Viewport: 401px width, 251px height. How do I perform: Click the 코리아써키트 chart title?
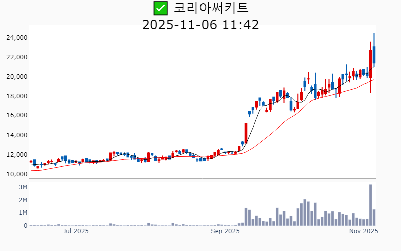click(x=211, y=8)
